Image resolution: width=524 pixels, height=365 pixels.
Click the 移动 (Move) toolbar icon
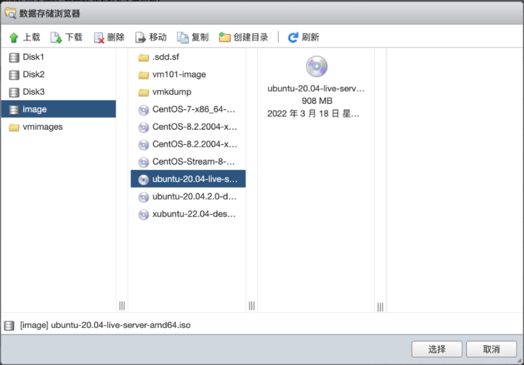(x=141, y=37)
